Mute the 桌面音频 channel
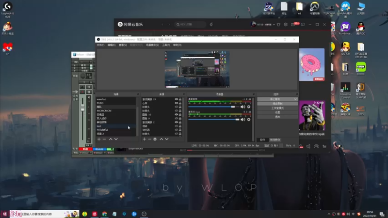 pyautogui.click(x=243, y=107)
